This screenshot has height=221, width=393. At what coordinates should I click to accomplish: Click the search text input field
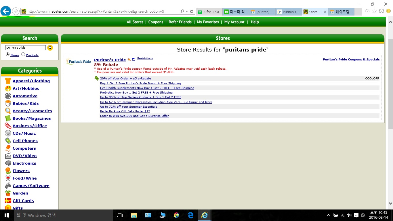coord(26,48)
